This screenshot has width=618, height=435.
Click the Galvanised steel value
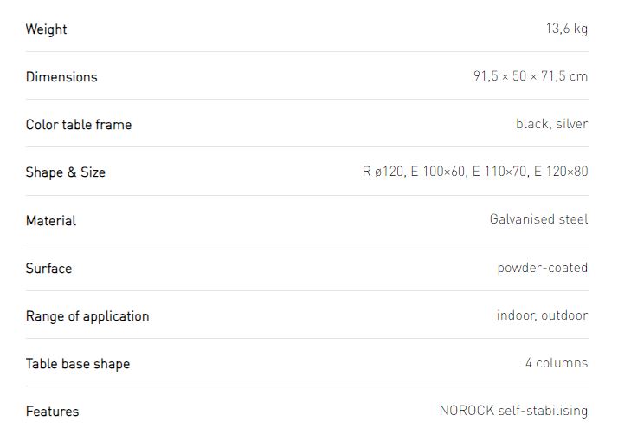538,218
